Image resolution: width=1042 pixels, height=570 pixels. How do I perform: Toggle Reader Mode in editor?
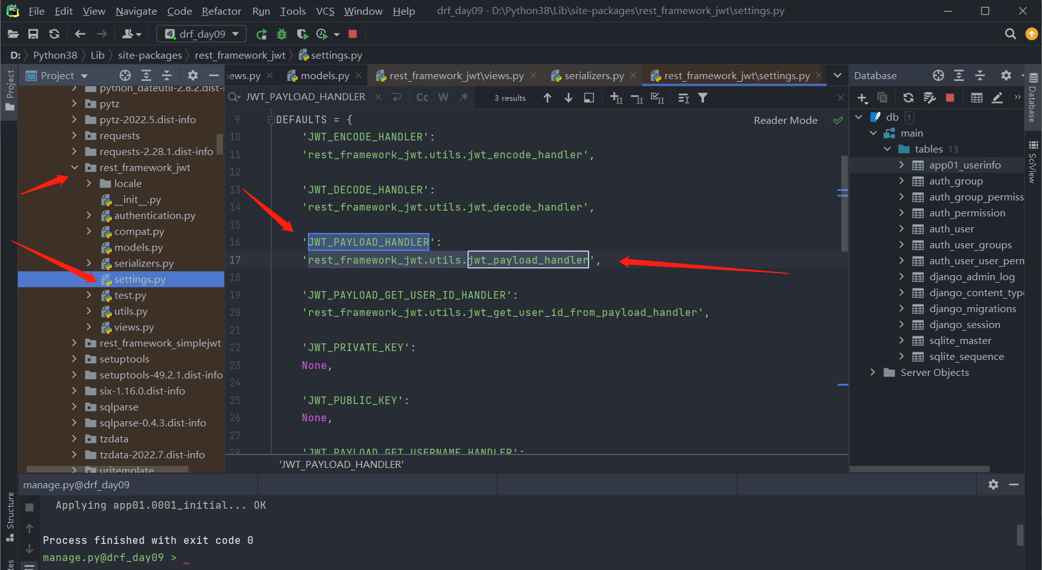pyautogui.click(x=785, y=120)
